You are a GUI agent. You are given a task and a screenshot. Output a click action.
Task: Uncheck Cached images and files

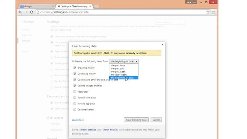(x=74, y=86)
